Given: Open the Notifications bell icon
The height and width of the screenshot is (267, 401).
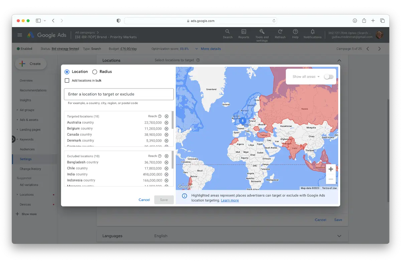Looking at the screenshot, I should [312, 32].
